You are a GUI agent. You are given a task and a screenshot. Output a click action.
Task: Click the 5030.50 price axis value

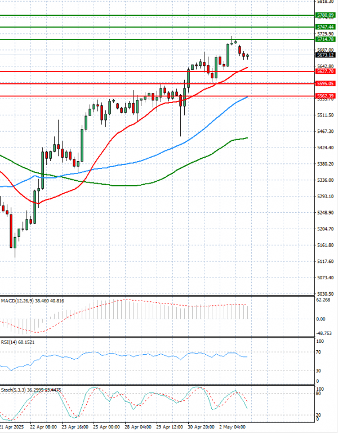(325, 294)
